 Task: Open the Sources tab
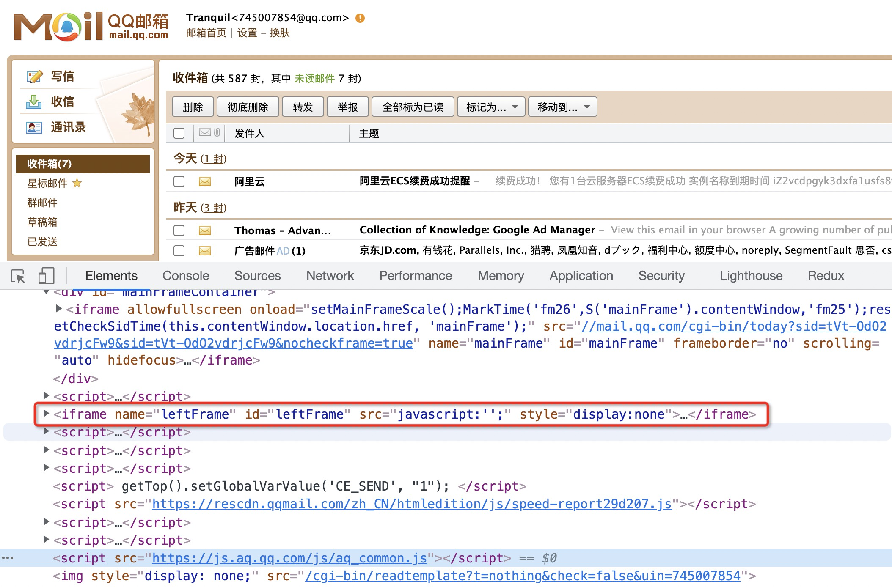coord(257,276)
